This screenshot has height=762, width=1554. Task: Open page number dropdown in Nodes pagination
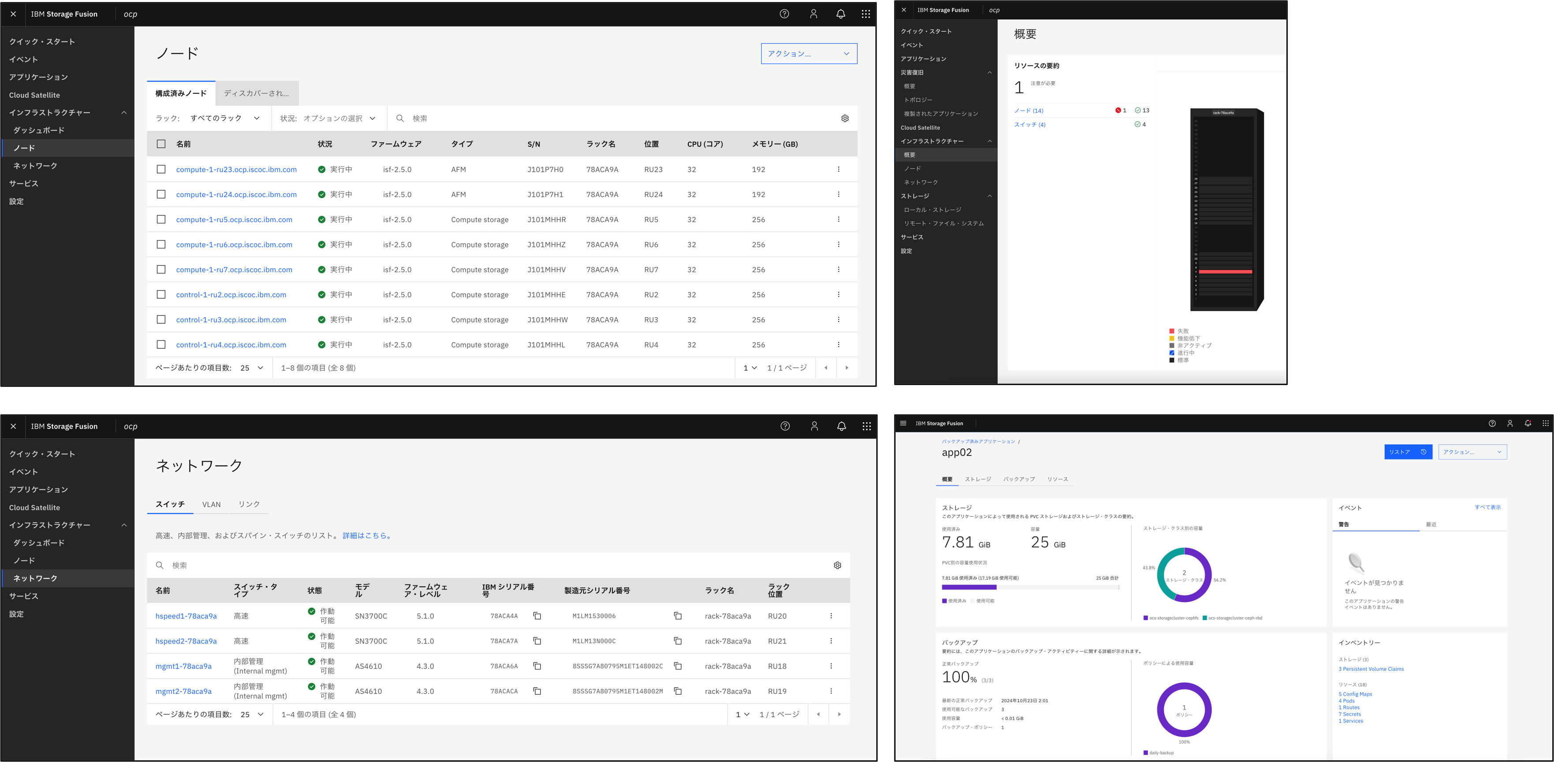(750, 367)
